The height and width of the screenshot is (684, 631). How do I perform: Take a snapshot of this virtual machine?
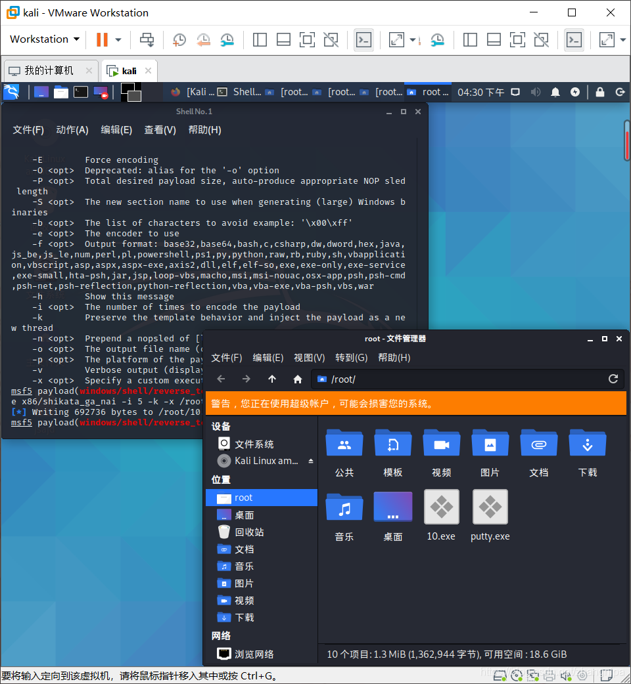179,39
